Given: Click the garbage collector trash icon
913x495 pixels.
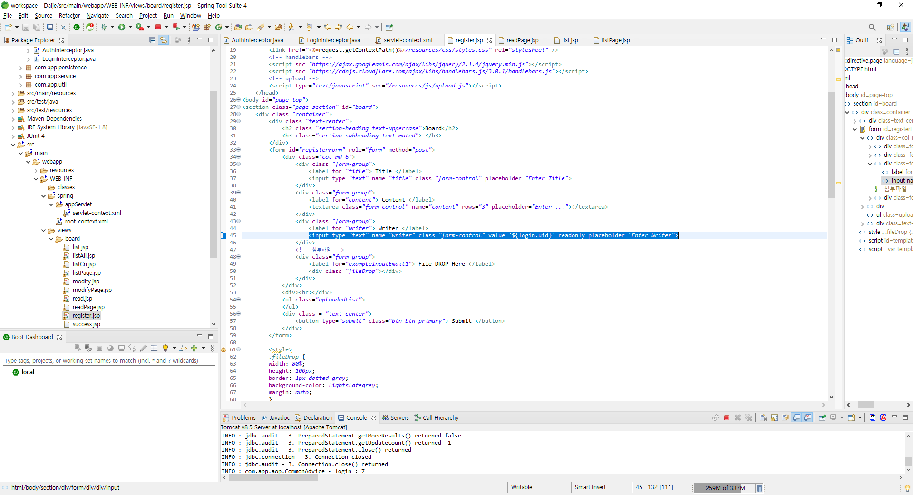Looking at the screenshot, I should coord(759,488).
